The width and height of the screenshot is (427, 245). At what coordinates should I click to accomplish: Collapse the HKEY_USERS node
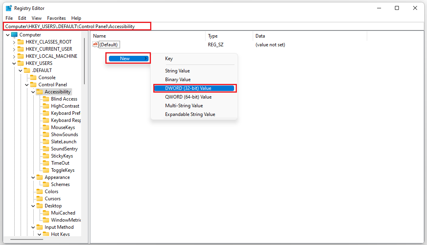click(x=14, y=63)
